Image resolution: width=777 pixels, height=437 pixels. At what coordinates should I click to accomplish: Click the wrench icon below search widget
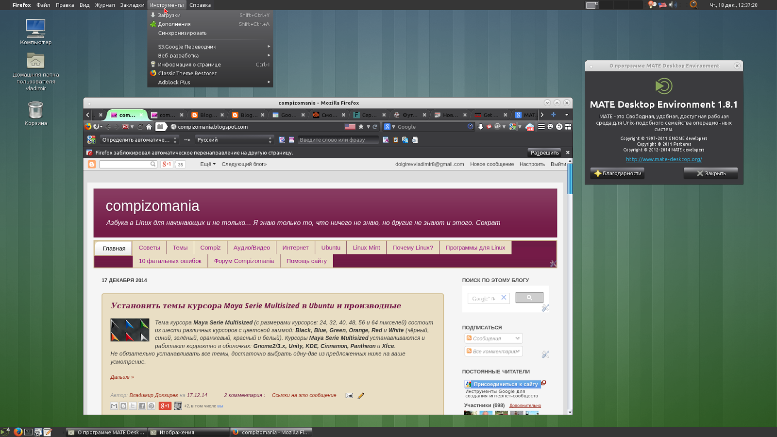click(x=545, y=308)
